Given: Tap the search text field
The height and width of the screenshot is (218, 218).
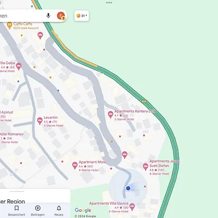Looking at the screenshot, I should [x=21, y=16].
